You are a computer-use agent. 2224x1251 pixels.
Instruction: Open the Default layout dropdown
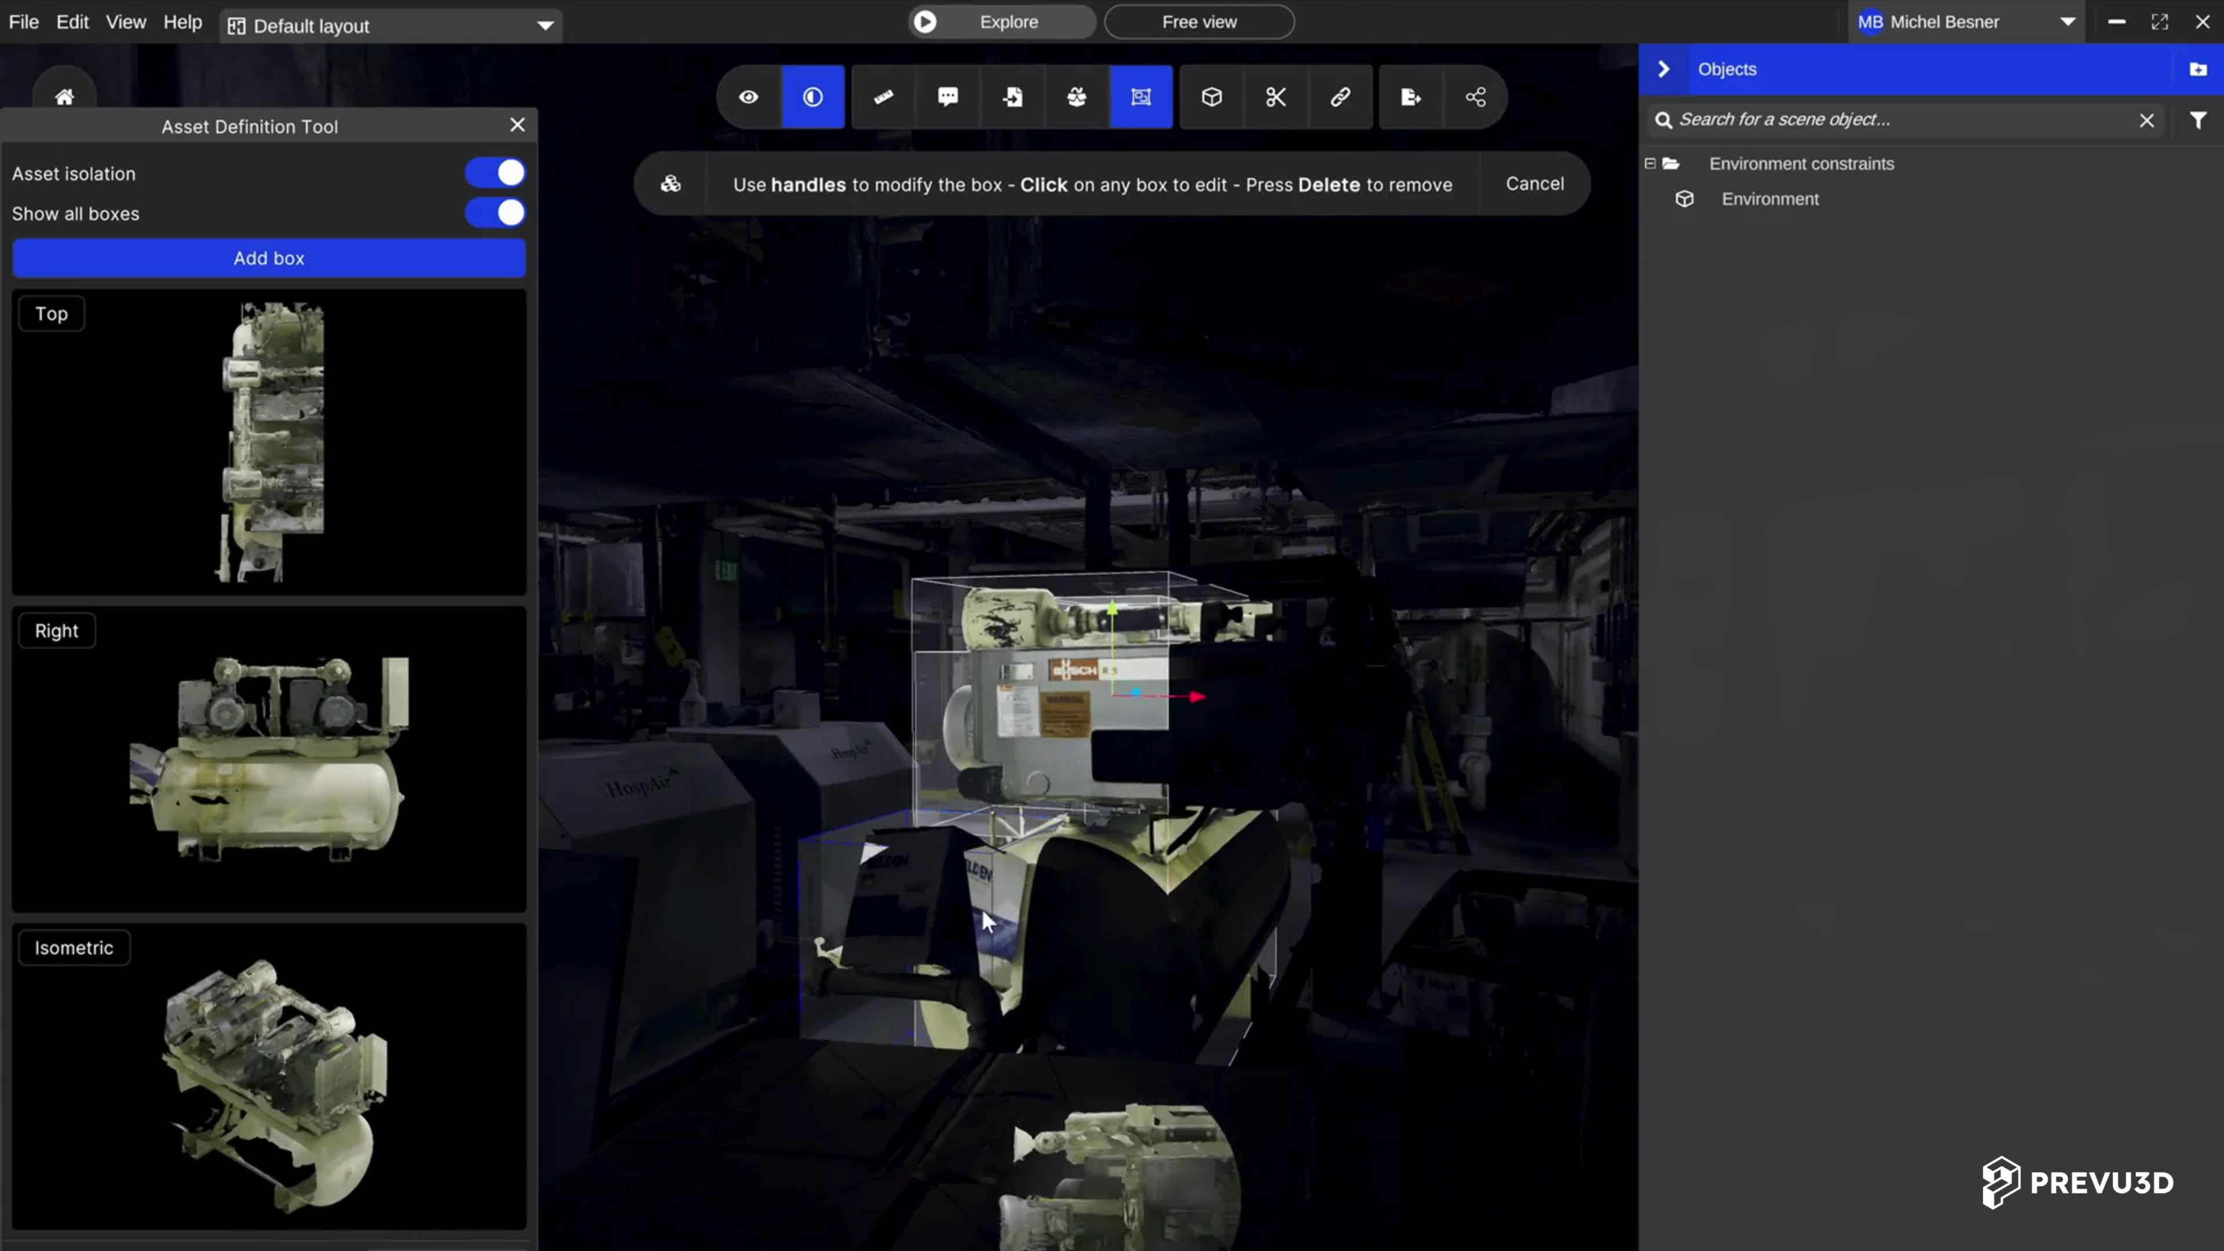(545, 25)
